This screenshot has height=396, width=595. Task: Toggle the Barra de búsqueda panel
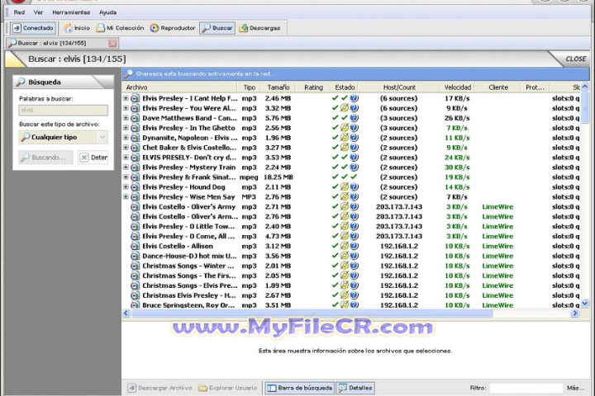[x=299, y=388]
